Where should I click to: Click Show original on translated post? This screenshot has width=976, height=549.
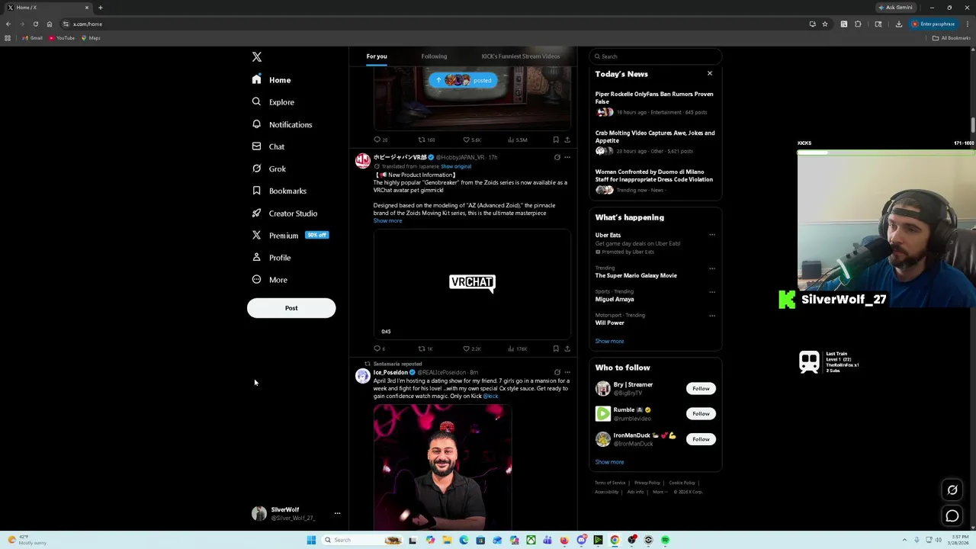tap(456, 166)
